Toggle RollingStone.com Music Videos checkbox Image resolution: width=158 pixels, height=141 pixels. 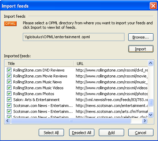pos(9,88)
